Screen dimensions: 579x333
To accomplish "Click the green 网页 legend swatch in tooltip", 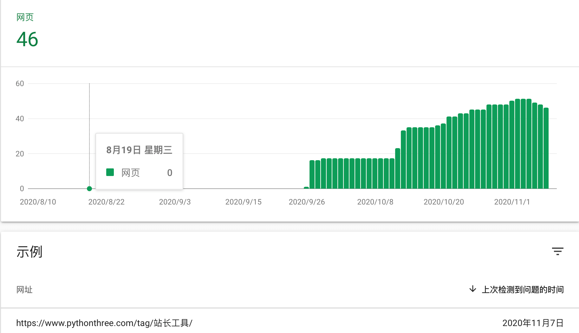I will click(110, 172).
